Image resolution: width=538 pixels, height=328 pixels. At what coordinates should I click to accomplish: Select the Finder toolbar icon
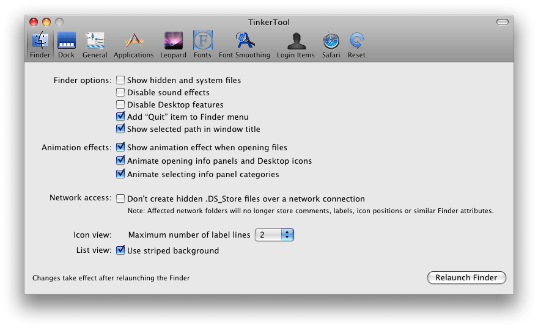coord(40,45)
